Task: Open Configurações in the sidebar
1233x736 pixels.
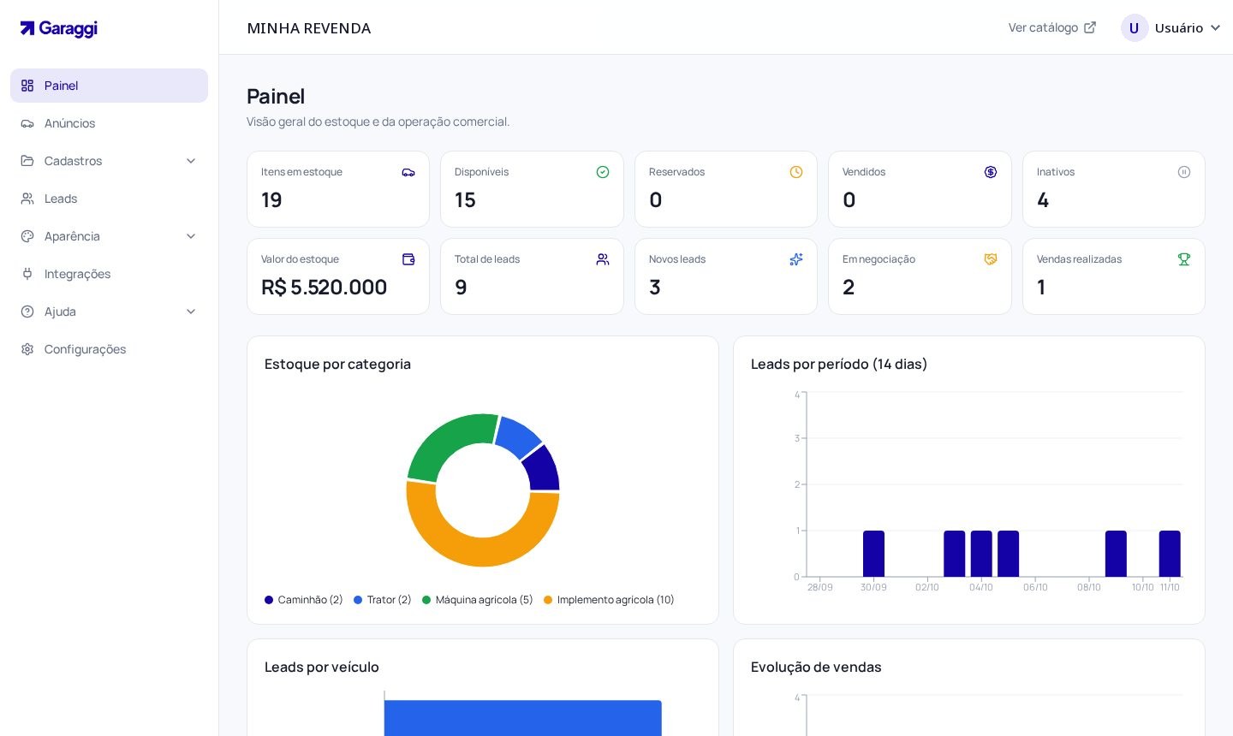Action: coord(109,349)
